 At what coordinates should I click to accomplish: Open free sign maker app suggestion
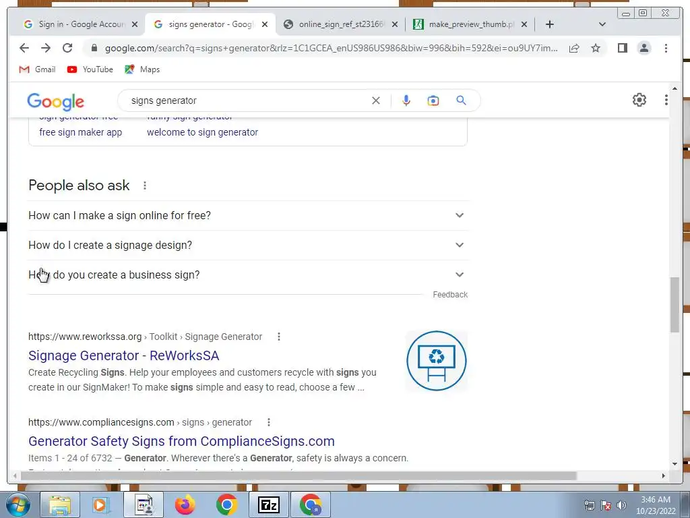[81, 132]
